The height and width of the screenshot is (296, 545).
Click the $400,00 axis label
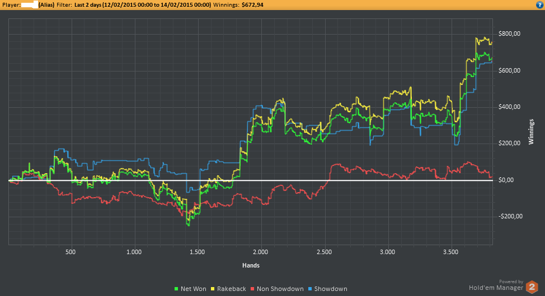[x=510, y=107]
